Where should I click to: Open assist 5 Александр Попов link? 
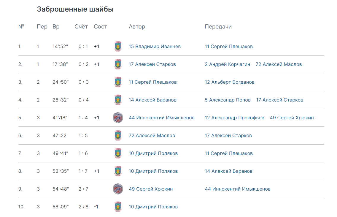click(x=228, y=100)
